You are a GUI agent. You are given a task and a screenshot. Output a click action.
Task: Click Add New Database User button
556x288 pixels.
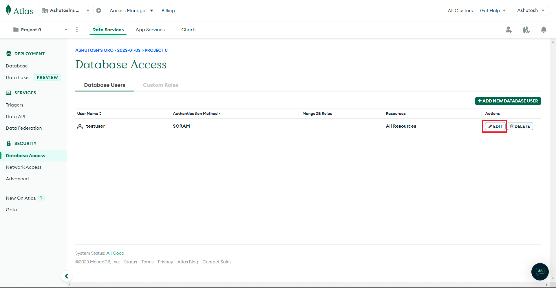[508, 101]
